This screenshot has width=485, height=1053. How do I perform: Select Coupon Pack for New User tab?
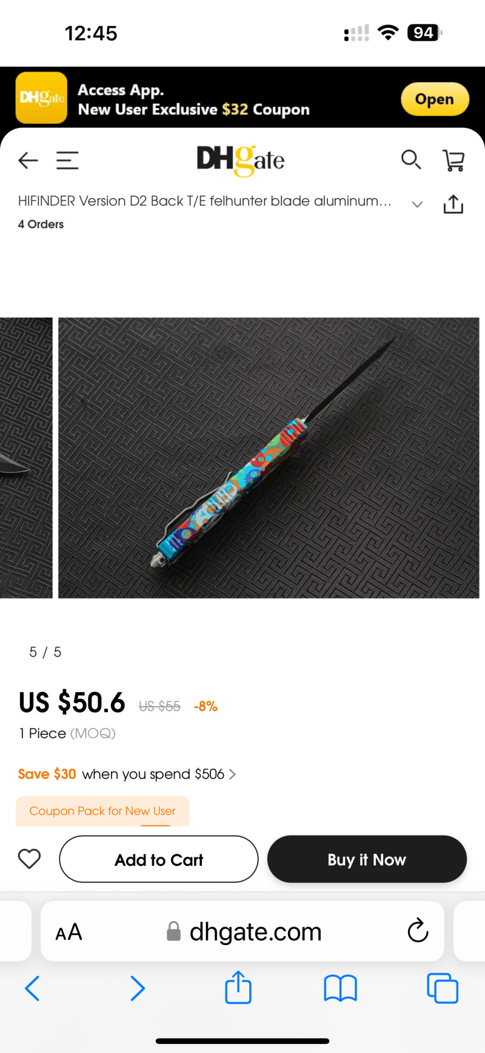102,811
